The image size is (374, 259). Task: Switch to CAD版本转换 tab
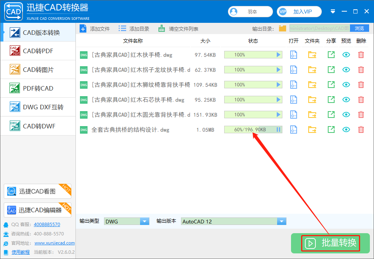point(38,32)
